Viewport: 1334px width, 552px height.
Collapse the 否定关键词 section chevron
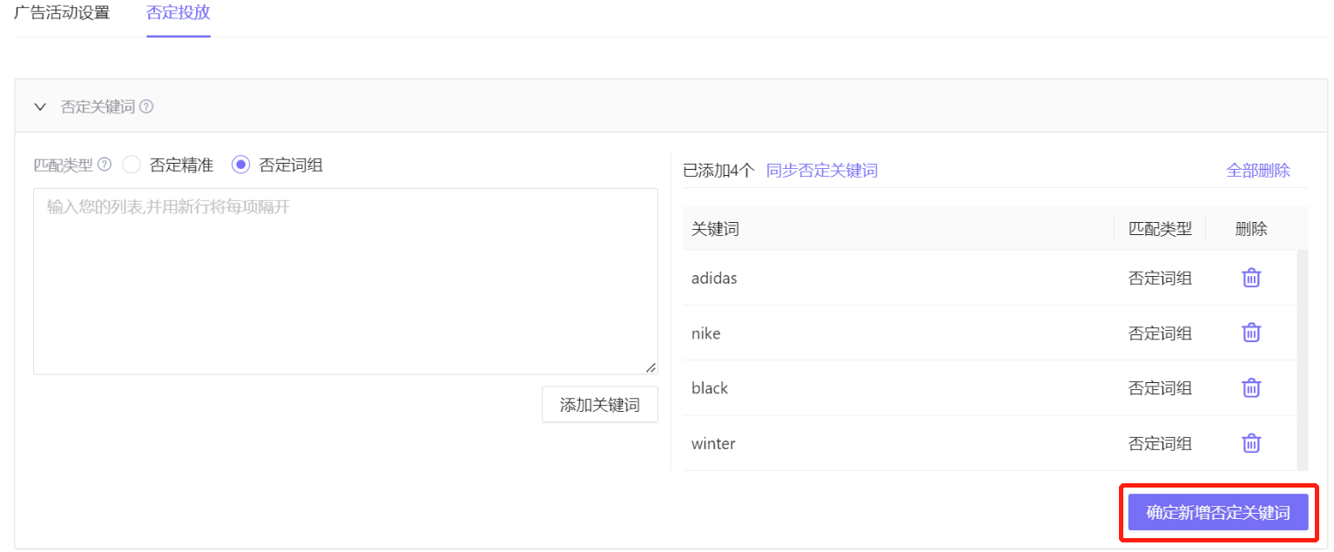tap(40, 107)
